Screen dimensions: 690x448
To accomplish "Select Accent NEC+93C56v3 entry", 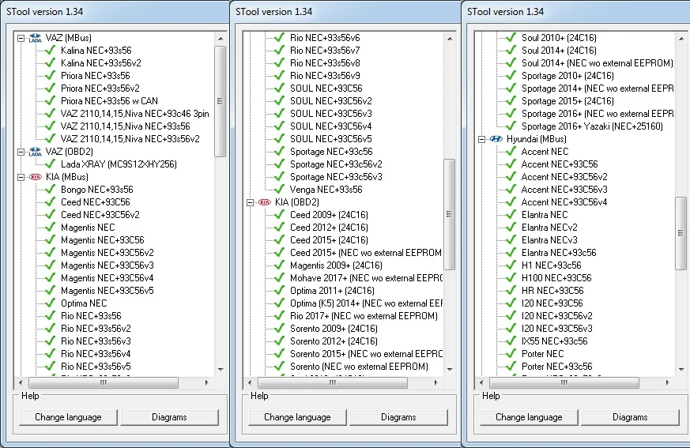I will coord(564,190).
